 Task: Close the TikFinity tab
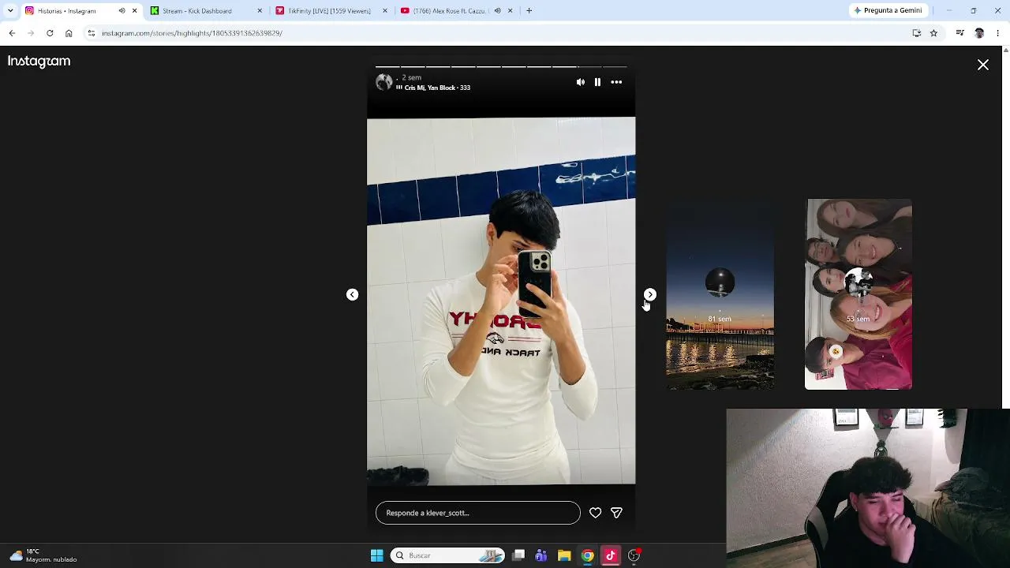pos(385,11)
